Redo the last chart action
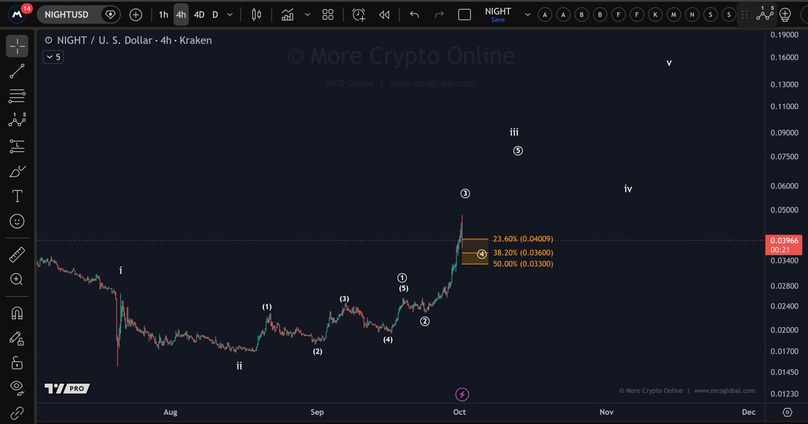 click(439, 14)
